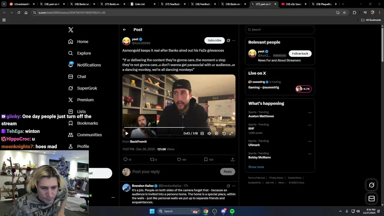Open more options for Bobby McMann trend
The height and width of the screenshot is (216, 384).
[x=310, y=154]
